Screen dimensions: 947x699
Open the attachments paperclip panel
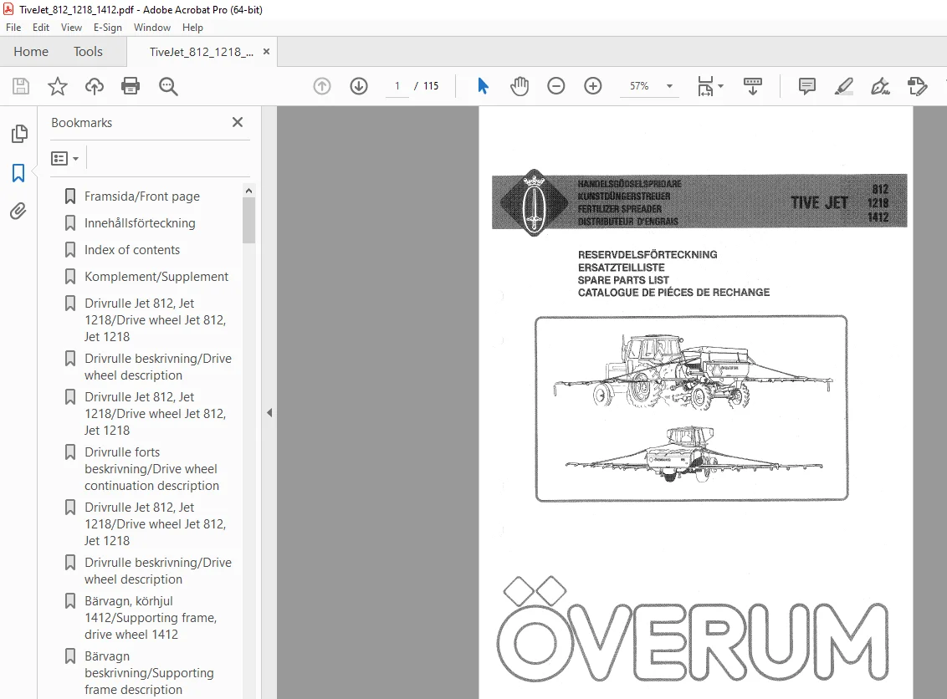point(18,212)
